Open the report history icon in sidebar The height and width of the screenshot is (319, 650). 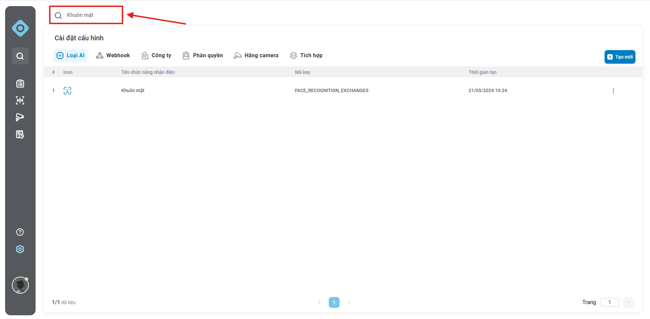pos(20,134)
